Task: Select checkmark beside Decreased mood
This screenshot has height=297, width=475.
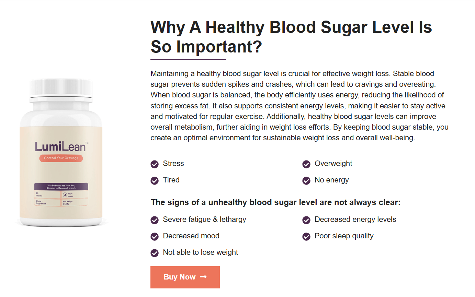Action: tap(155, 237)
